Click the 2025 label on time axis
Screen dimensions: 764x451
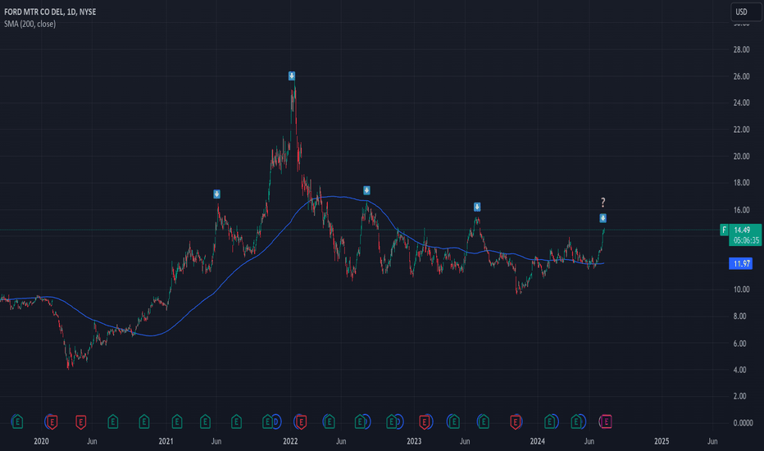(662, 441)
